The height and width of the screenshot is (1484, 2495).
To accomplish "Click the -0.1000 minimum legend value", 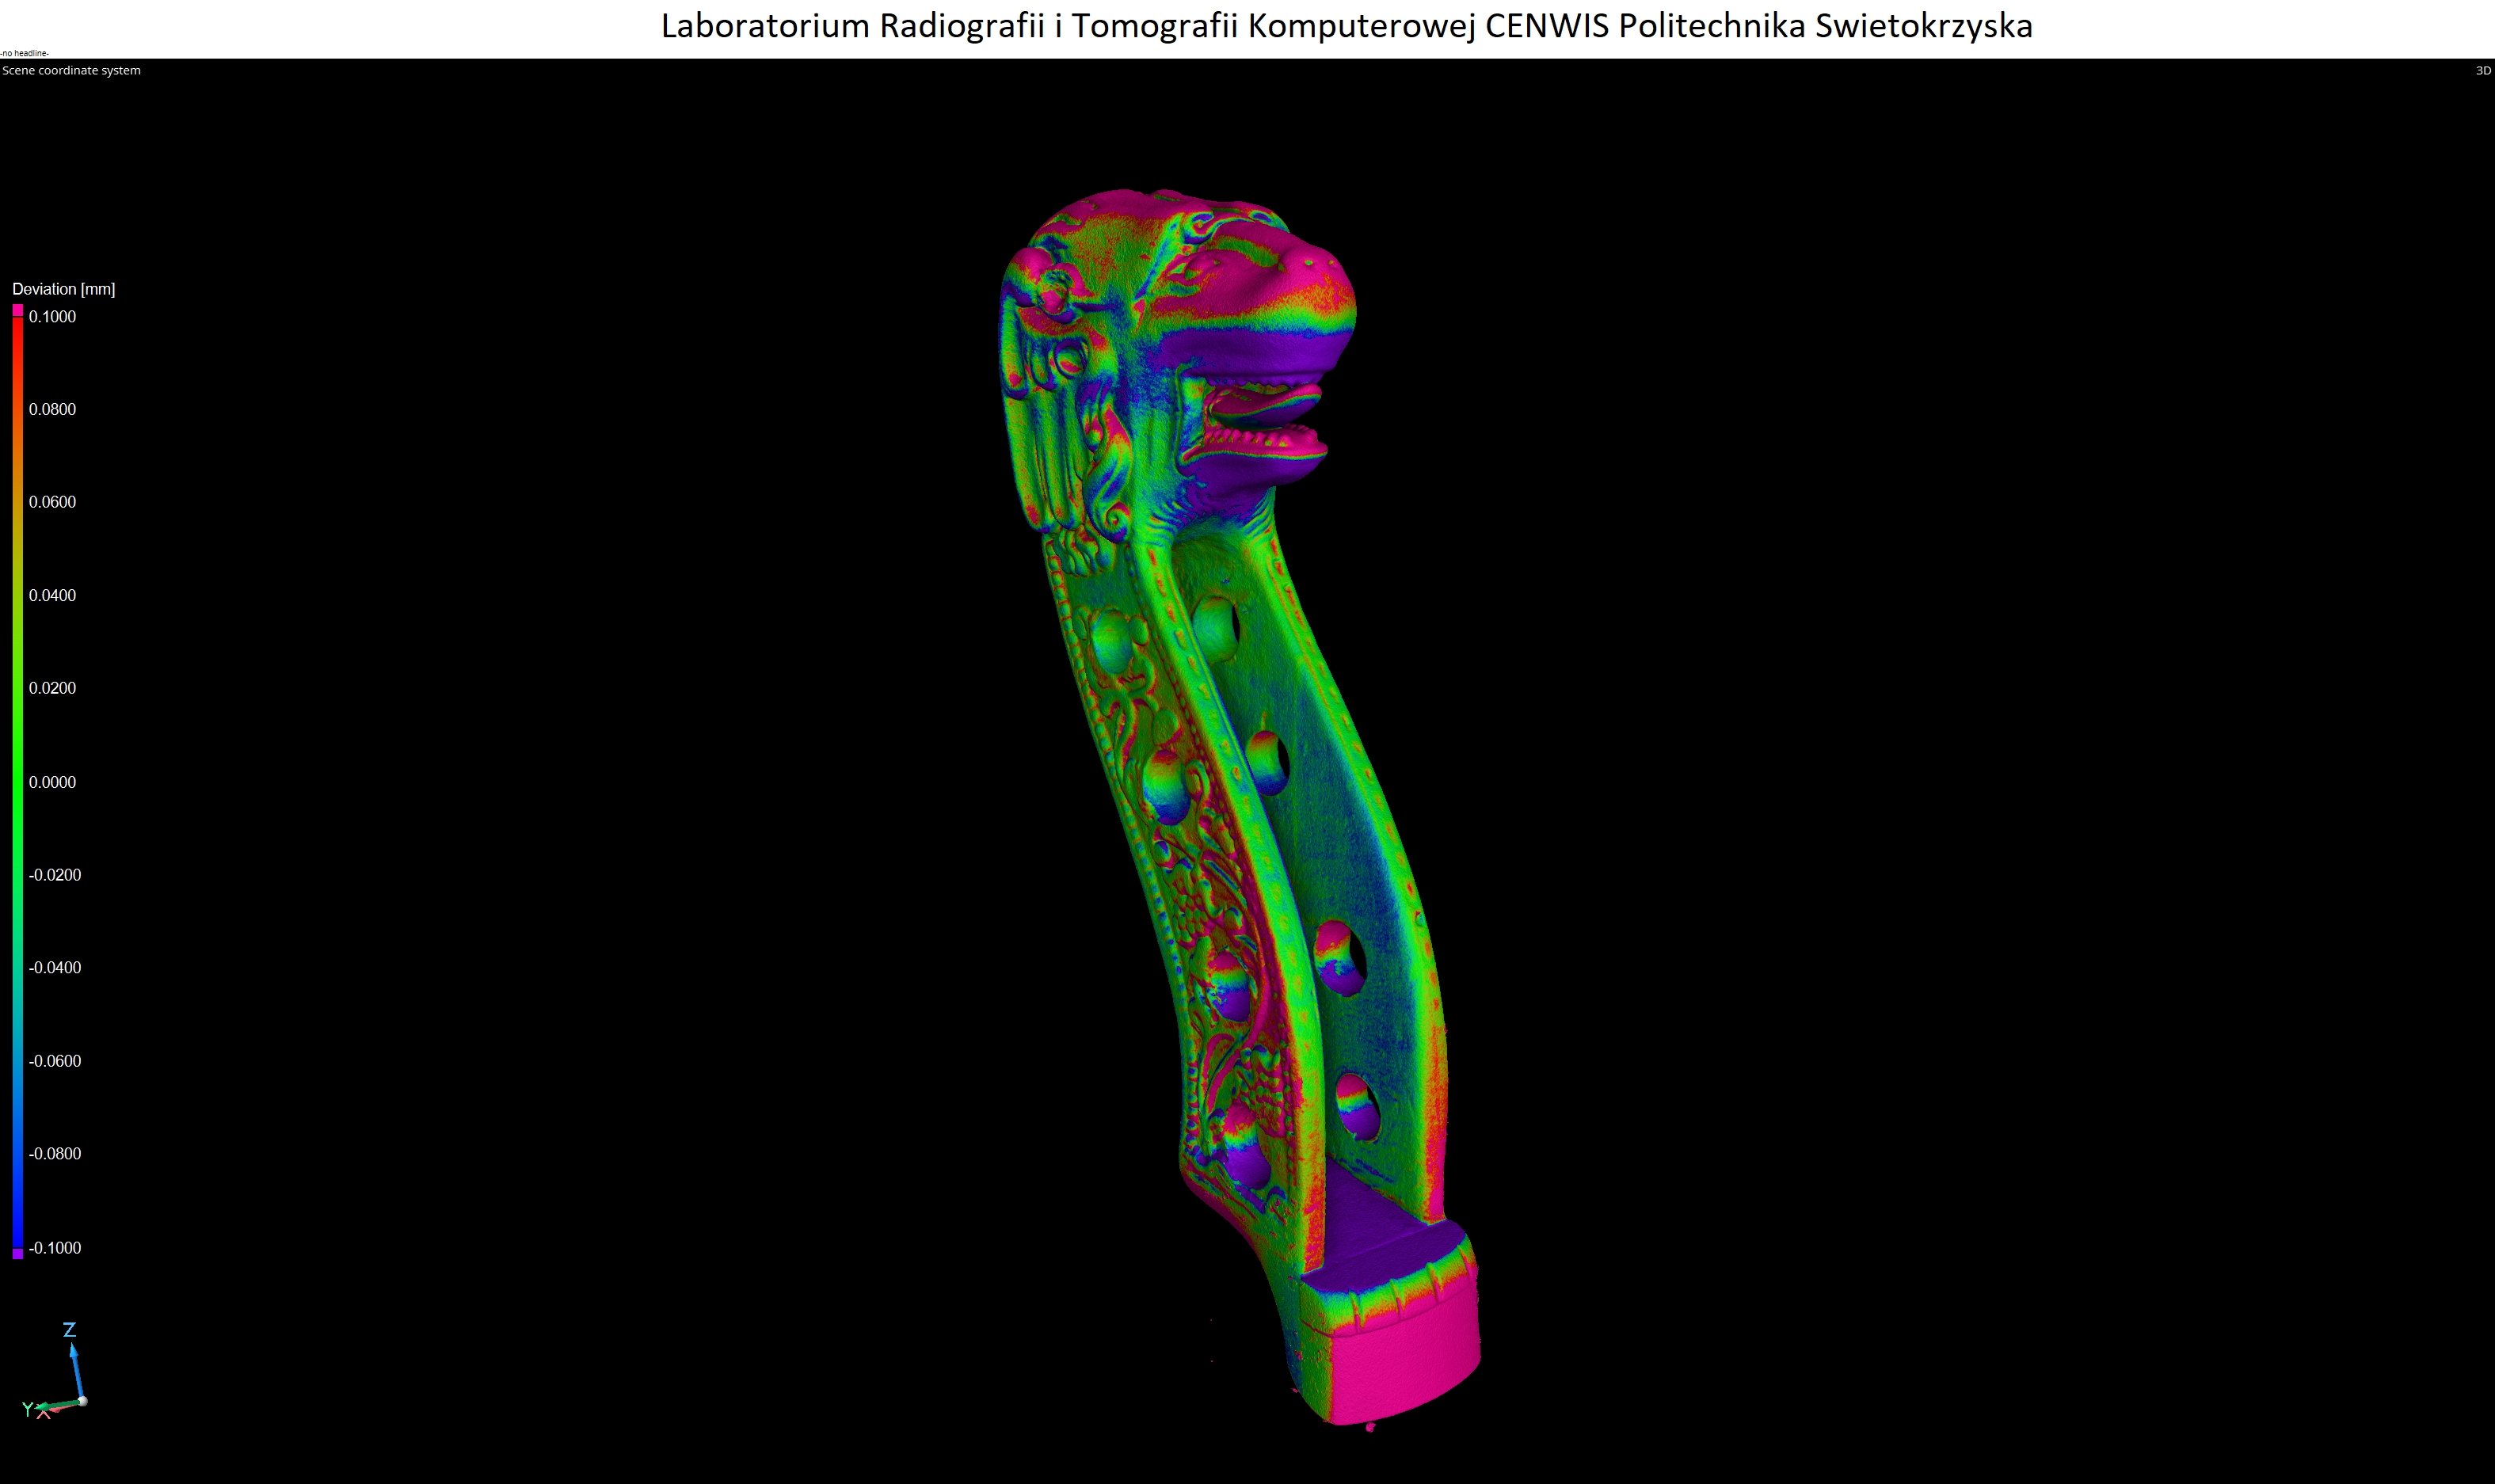I will pos(55,1248).
